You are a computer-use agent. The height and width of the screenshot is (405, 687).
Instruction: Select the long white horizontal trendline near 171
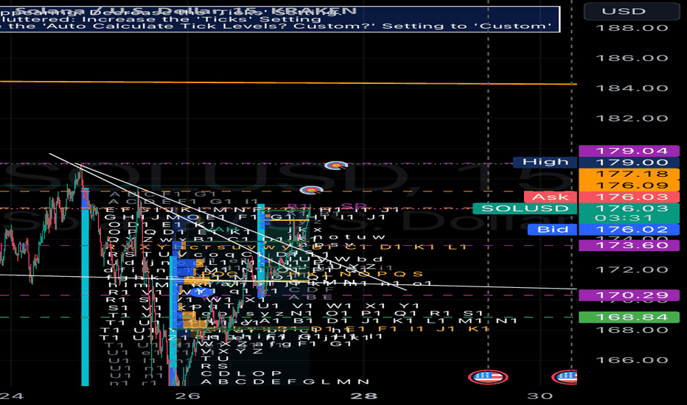(x=288, y=282)
